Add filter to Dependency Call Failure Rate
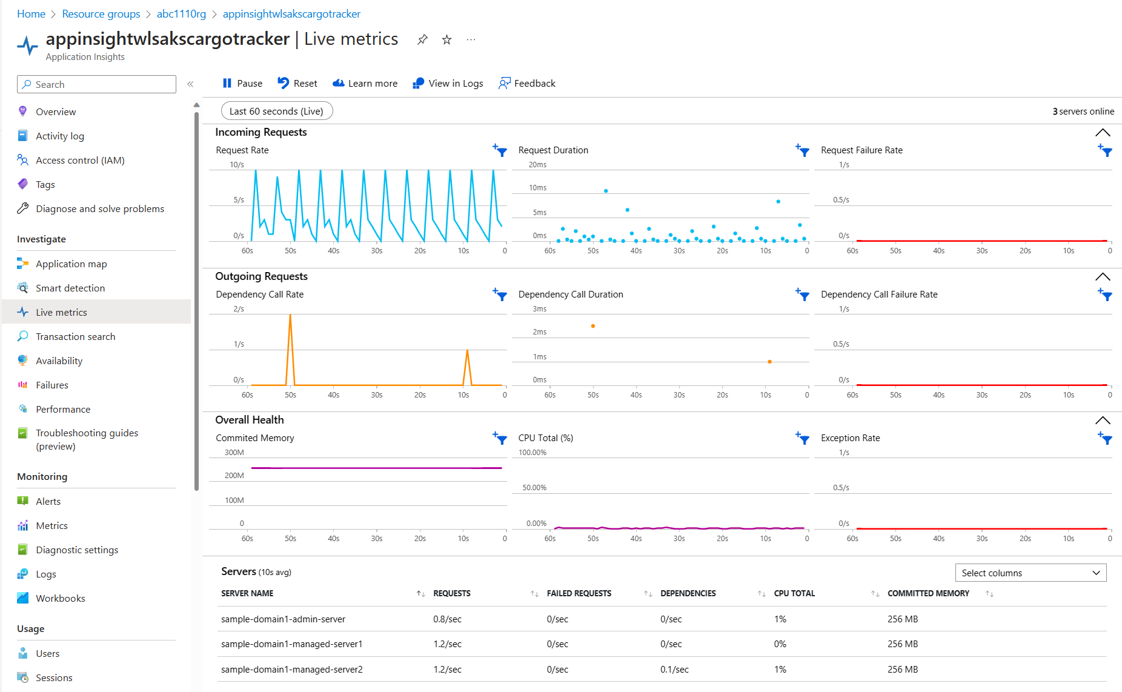The width and height of the screenshot is (1122, 692). pyautogui.click(x=1105, y=294)
